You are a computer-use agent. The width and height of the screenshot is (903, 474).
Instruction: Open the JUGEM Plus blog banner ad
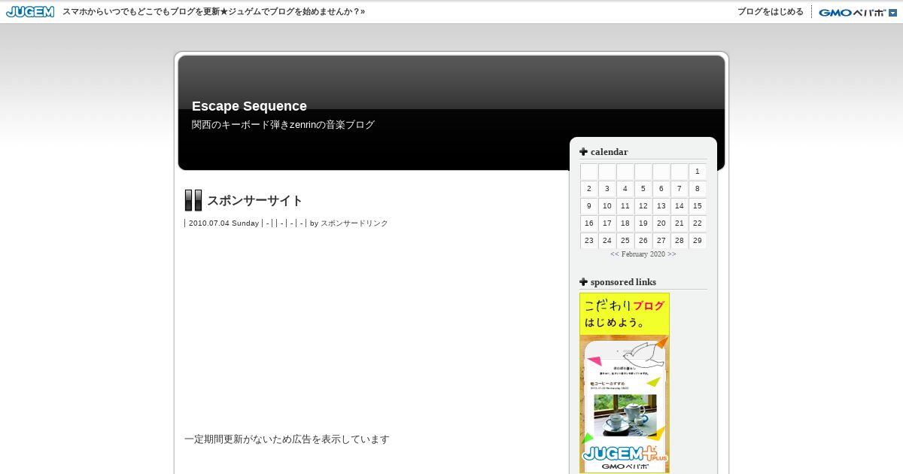[x=625, y=383]
